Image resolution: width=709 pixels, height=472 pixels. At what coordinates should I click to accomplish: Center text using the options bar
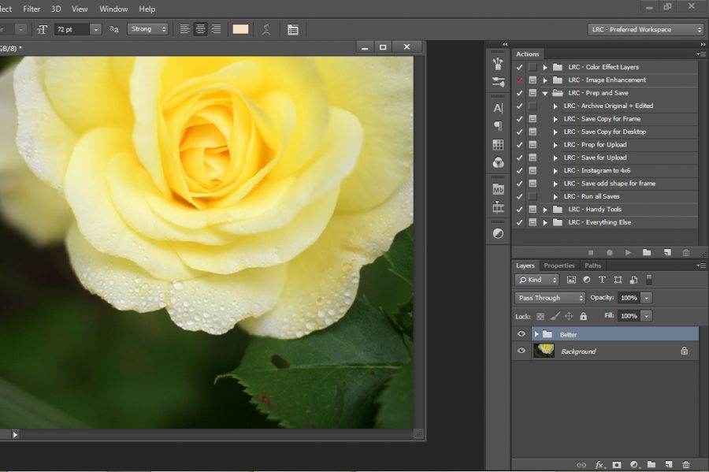(200, 29)
